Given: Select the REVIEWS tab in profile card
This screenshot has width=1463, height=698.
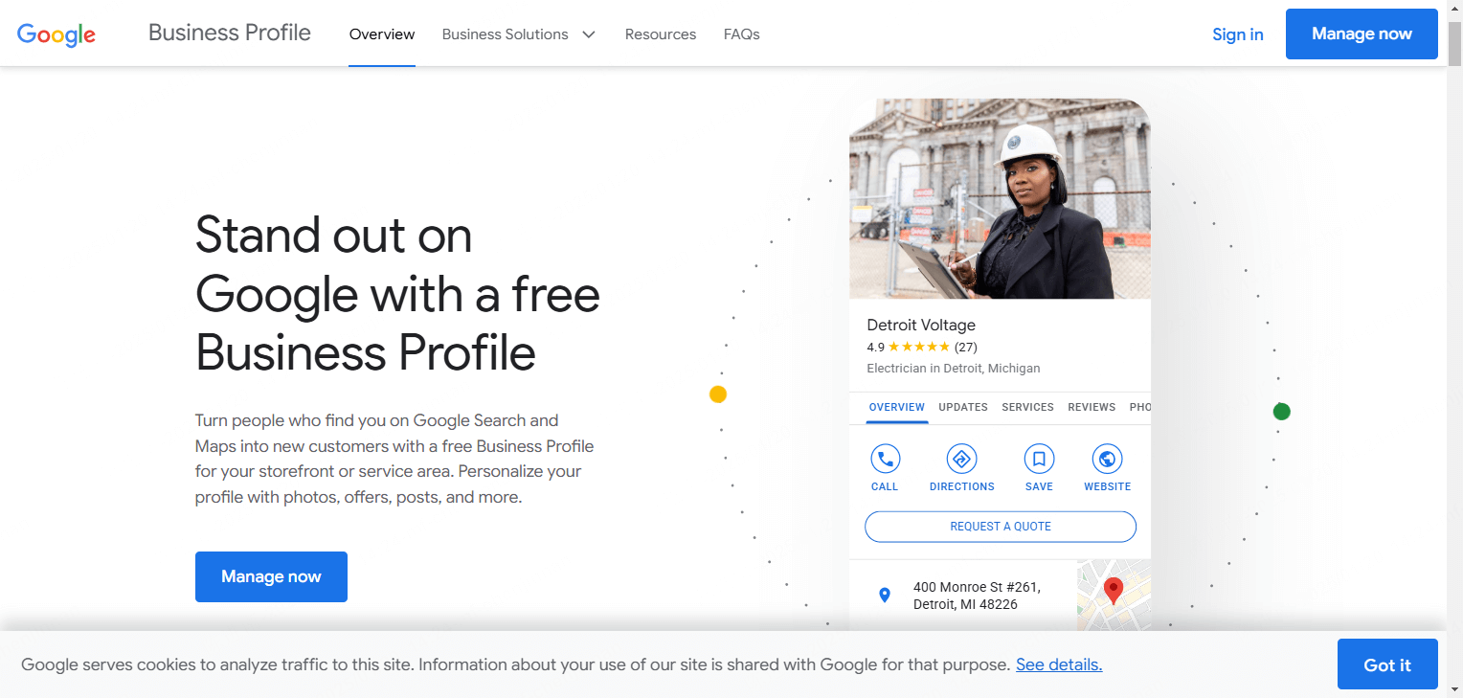Looking at the screenshot, I should (x=1092, y=407).
